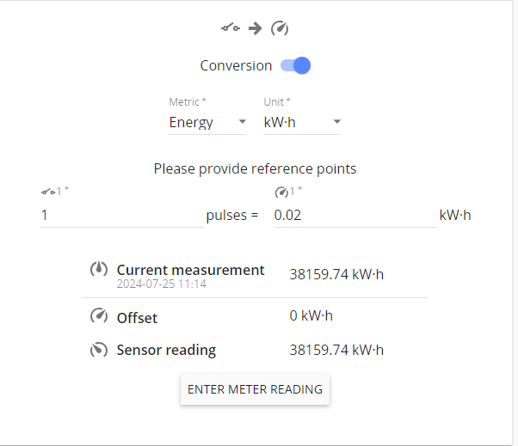Click the Current measurement label
Viewport: 518px width, 446px height.
click(x=190, y=270)
